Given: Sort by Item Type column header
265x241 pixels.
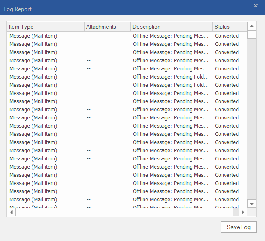Looking at the screenshot, I should [x=46, y=27].
